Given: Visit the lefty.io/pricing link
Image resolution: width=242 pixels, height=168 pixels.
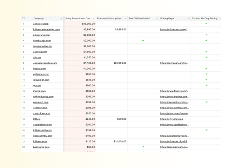Looking at the screenshot, I should pyautogui.click(x=171, y=119).
